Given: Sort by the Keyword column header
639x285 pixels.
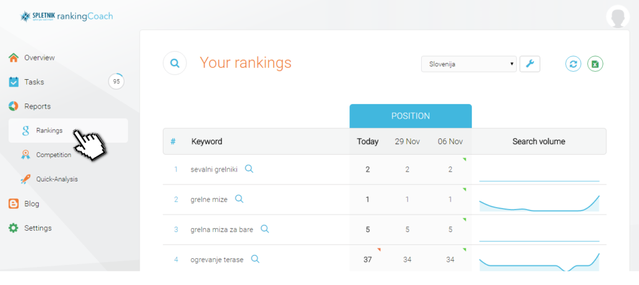Looking at the screenshot, I should [x=207, y=142].
